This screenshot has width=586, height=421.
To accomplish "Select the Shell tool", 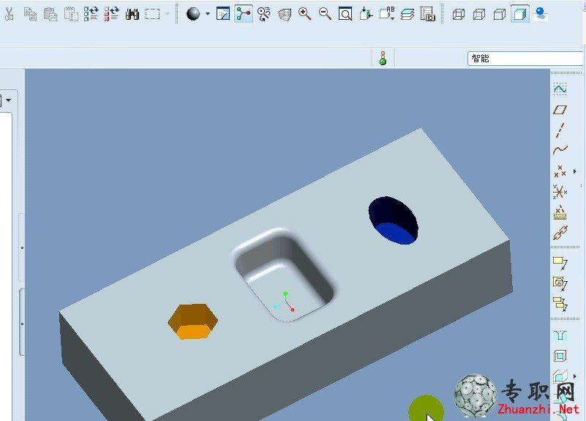I will [x=560, y=356].
